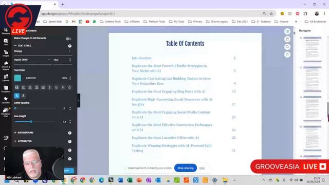The image size is (329, 185).
Task: Click the TEXT STYLE help icon
Action: point(70,46)
